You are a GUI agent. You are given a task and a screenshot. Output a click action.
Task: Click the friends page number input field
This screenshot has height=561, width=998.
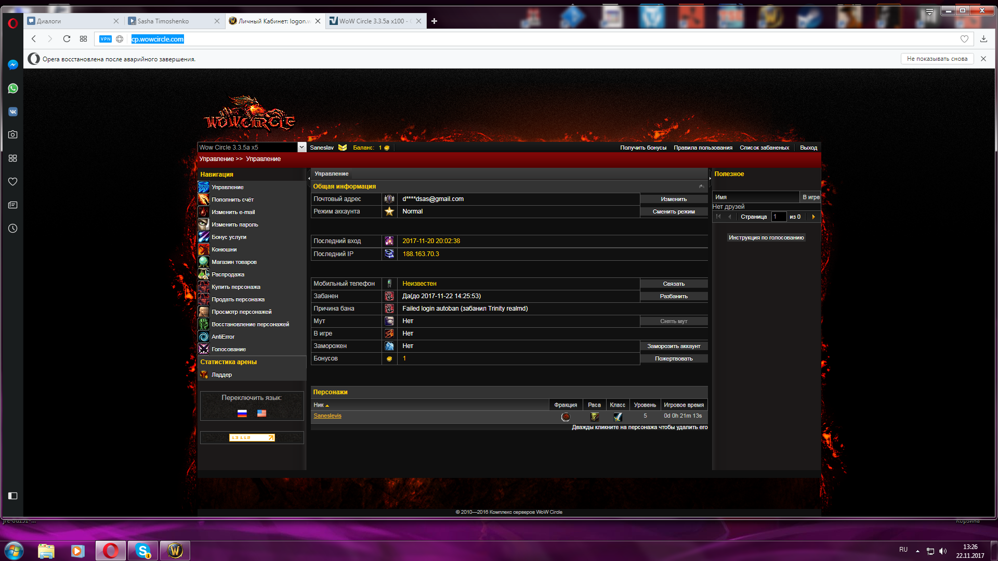[778, 217]
